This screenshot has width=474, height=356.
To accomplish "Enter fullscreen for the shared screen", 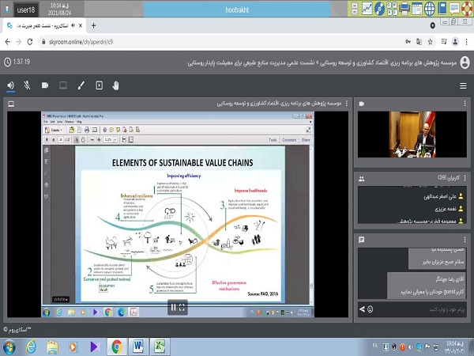I will click(x=182, y=307).
